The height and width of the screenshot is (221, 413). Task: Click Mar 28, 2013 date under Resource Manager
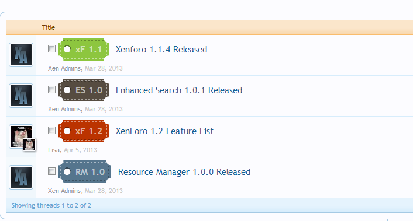coord(104,191)
